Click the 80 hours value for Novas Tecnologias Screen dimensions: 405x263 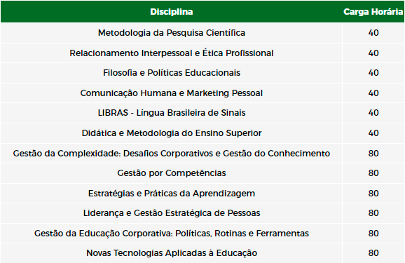[x=373, y=253]
